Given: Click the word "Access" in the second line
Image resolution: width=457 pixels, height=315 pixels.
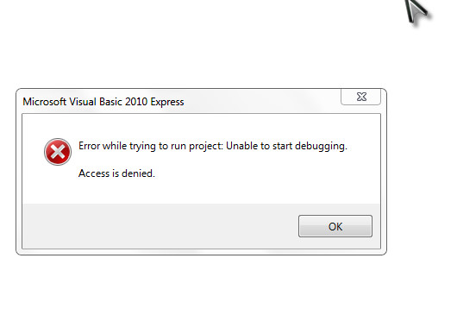Looking at the screenshot, I should pyautogui.click(x=94, y=173).
